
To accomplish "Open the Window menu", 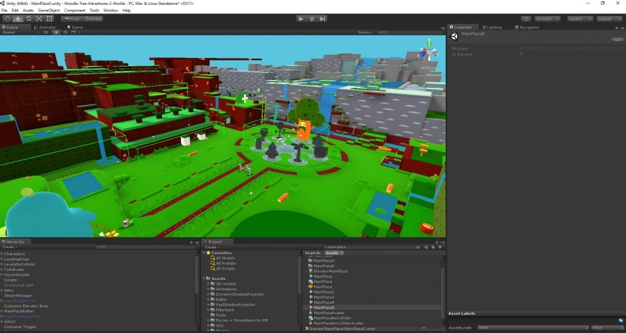I will pos(111,10).
